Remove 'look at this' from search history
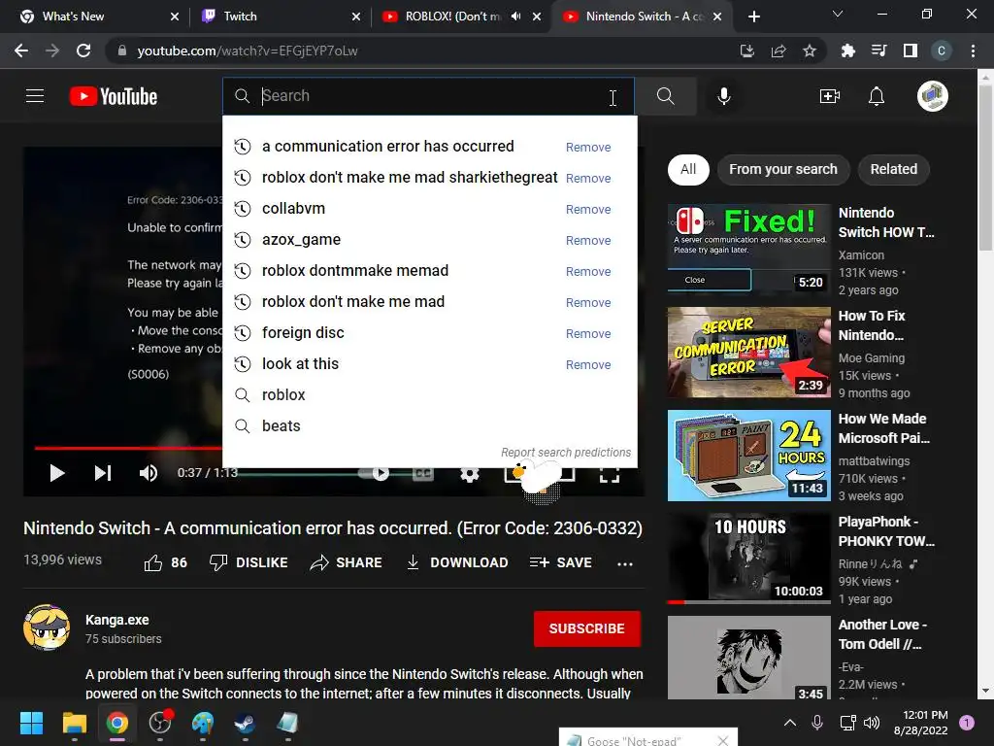994x746 pixels. [588, 365]
